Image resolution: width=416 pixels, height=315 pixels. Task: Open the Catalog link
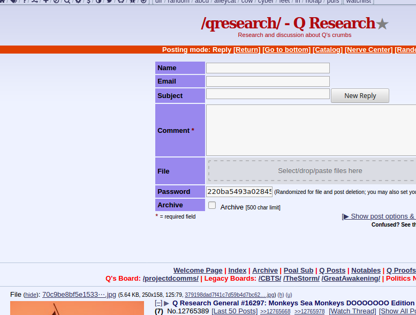point(328,50)
